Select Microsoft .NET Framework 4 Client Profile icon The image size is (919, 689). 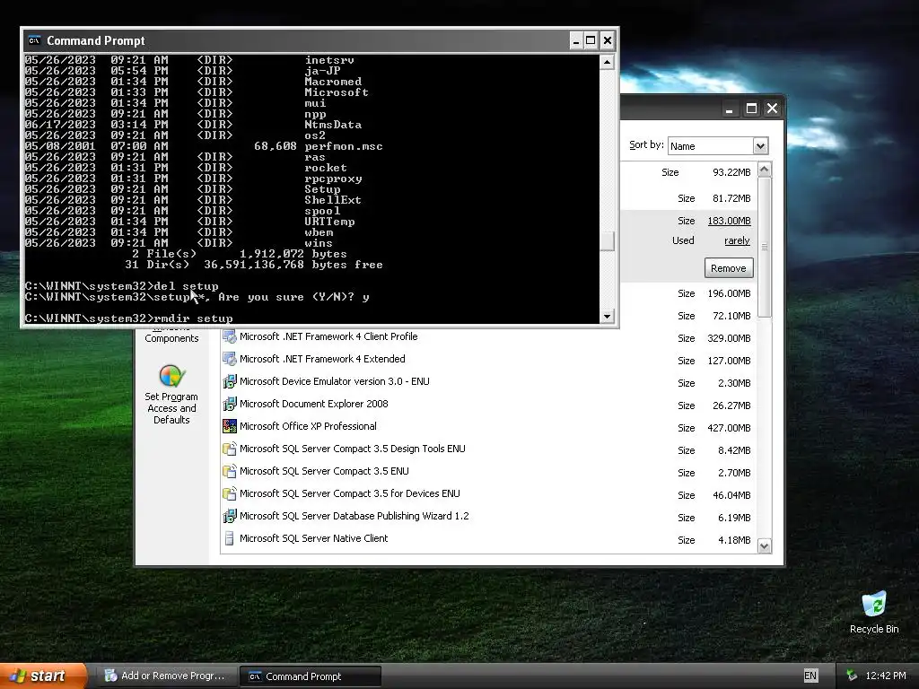click(230, 337)
